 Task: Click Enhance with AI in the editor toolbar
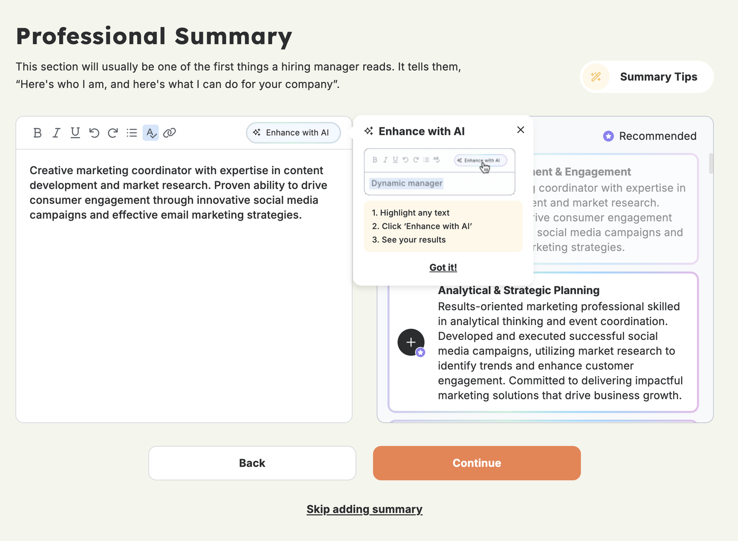293,132
